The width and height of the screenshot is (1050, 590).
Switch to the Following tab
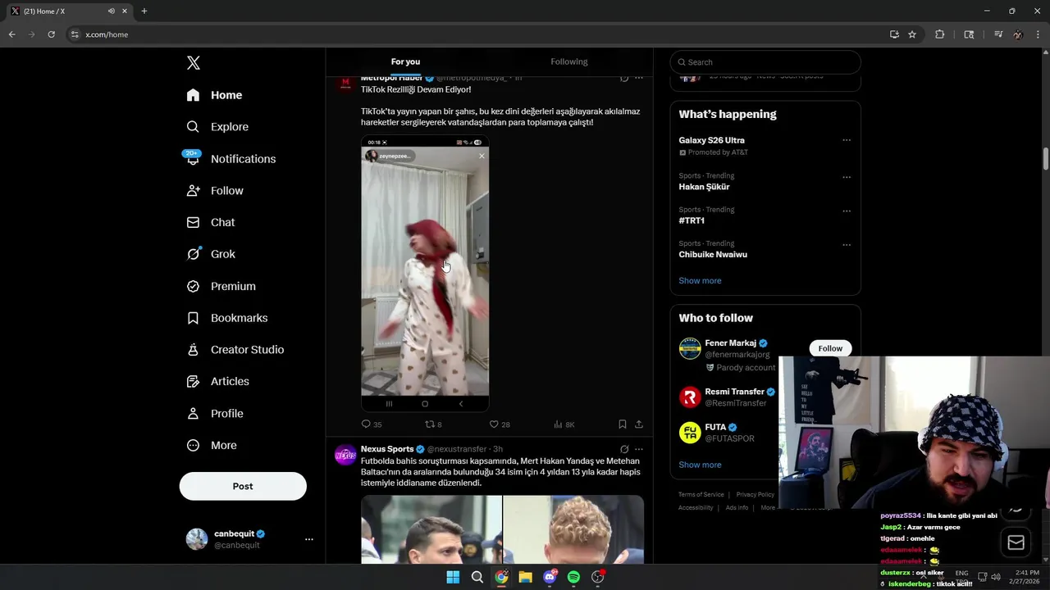tap(569, 61)
